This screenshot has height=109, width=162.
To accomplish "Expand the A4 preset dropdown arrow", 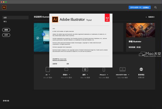I will (49, 75).
